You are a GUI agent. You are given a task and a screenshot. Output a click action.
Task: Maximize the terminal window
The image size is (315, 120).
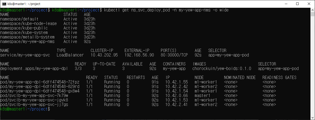pyautogui.click(x=297, y=4)
